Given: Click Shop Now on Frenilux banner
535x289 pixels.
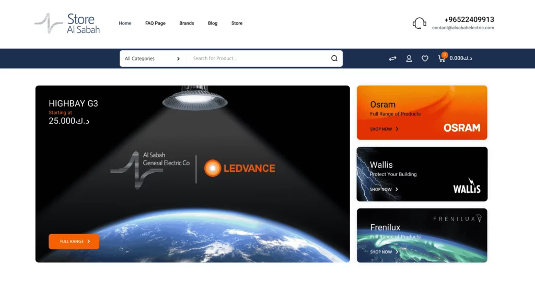Looking at the screenshot, I should [x=384, y=252].
